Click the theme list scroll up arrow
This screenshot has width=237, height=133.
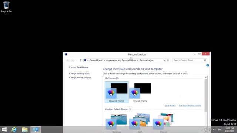206,78
